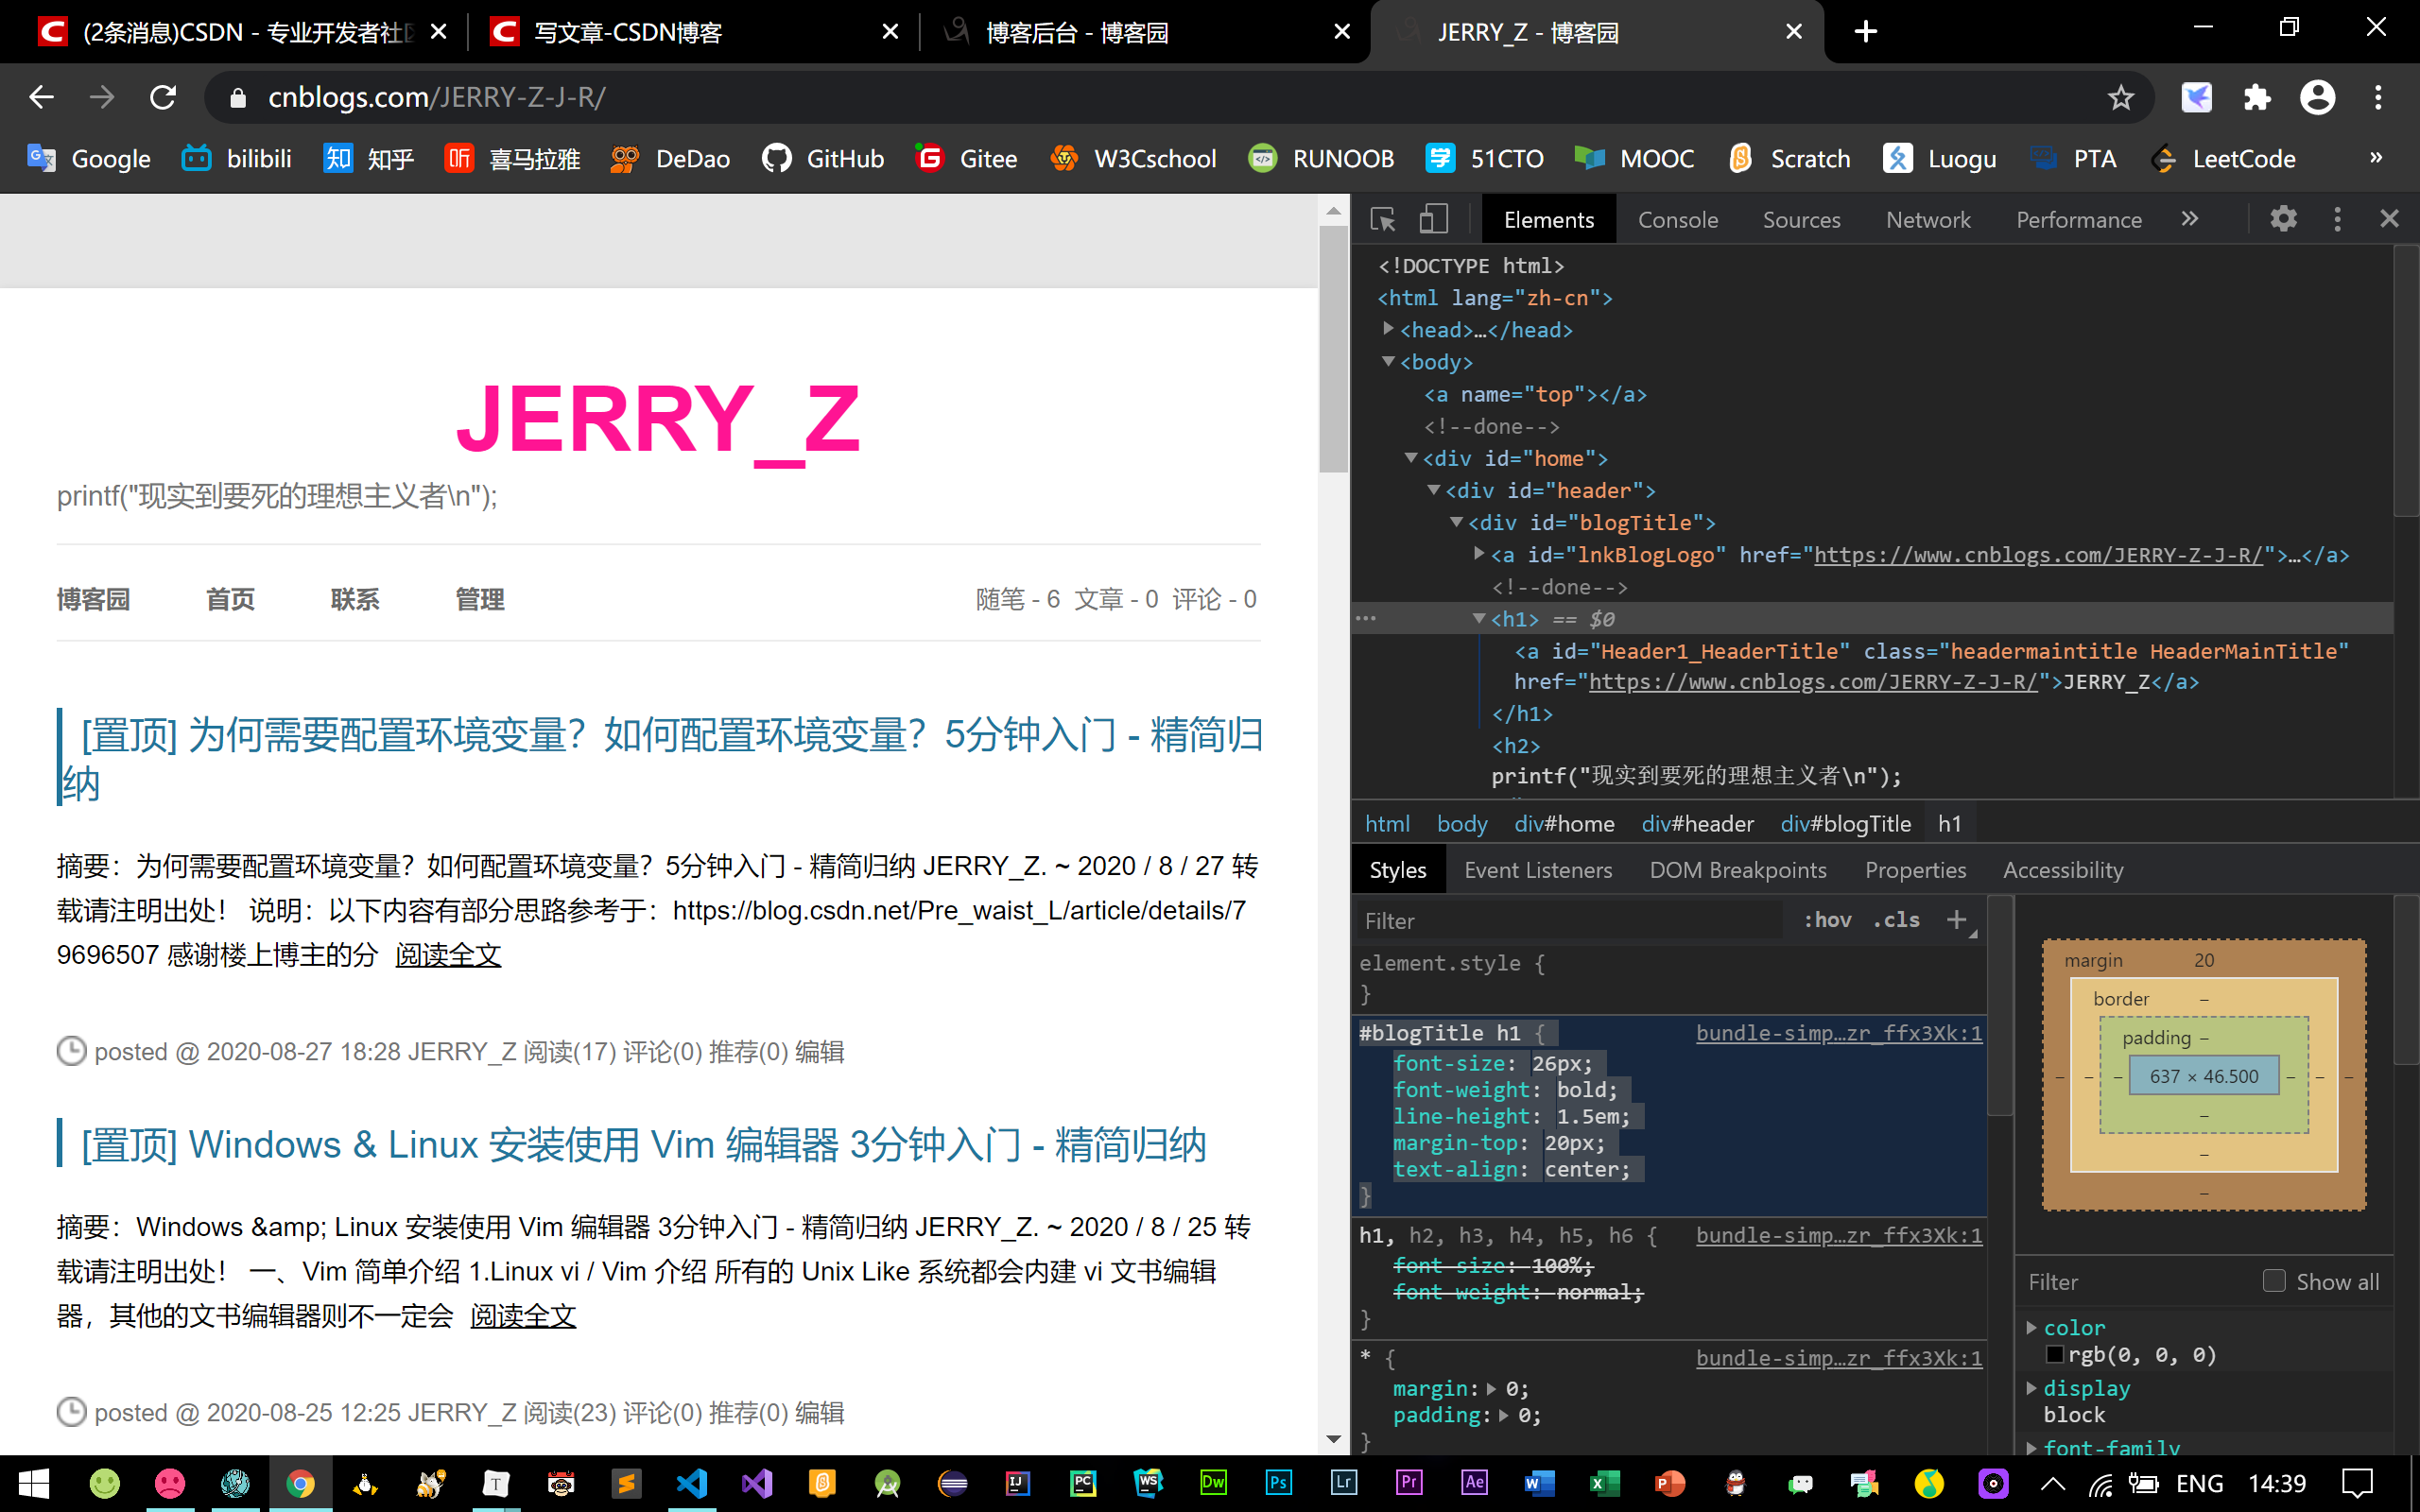Click the device toolbar toggle icon
Screen dimensions: 2420x1512
[1432, 217]
